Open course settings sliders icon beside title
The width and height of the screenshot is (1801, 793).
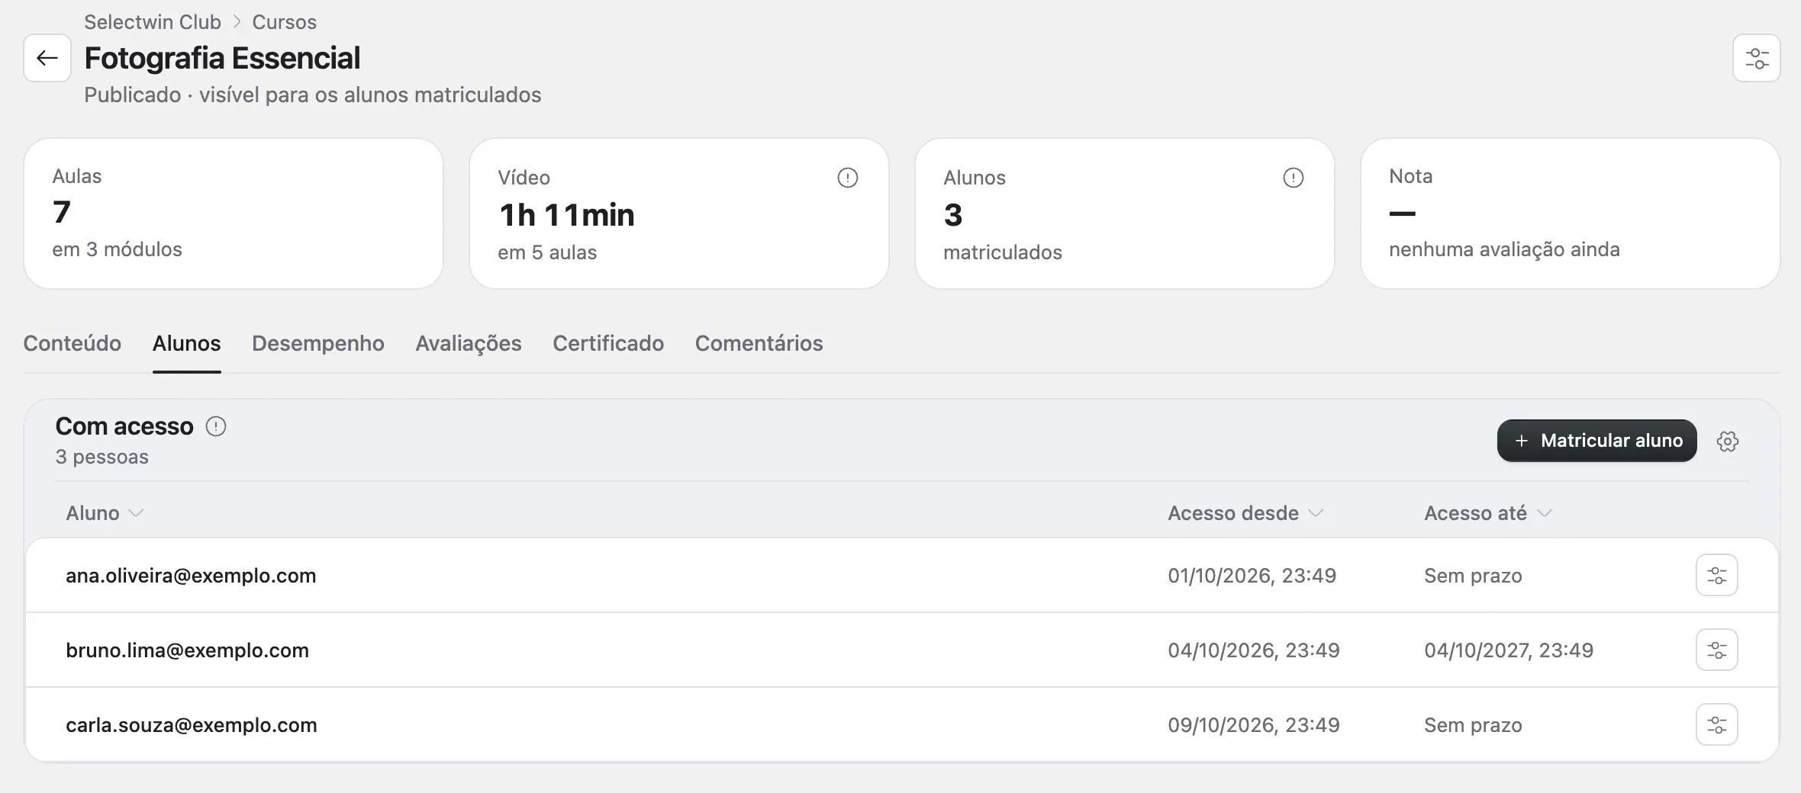(x=1756, y=58)
